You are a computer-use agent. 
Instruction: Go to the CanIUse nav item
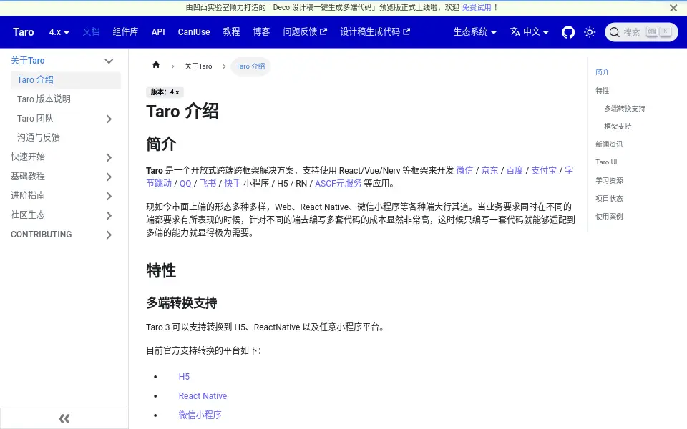click(194, 32)
